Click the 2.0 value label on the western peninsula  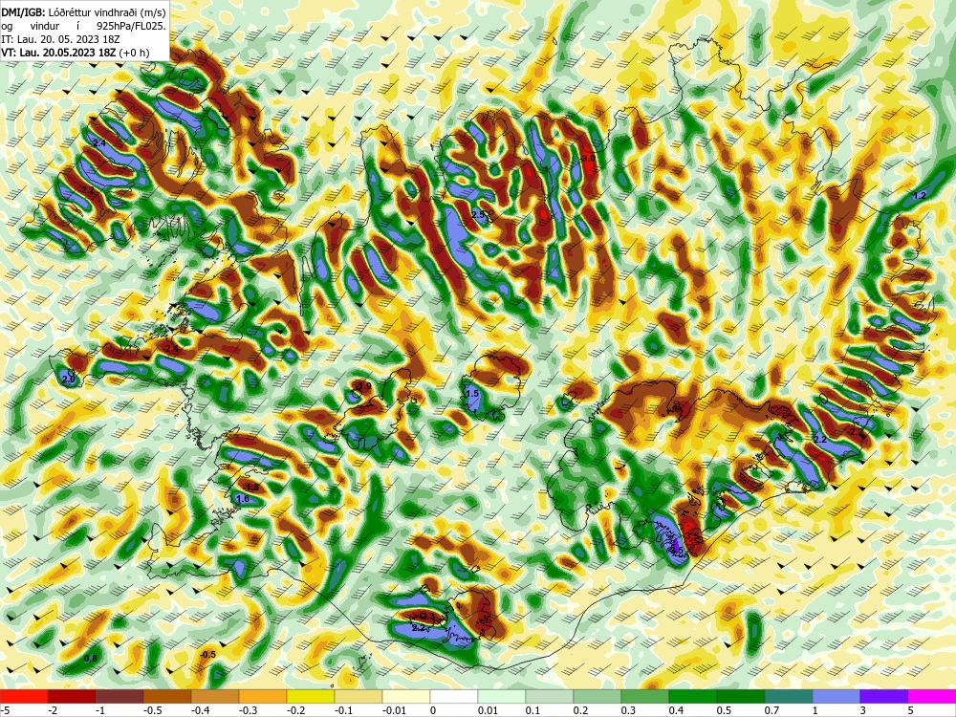pyautogui.click(x=68, y=380)
